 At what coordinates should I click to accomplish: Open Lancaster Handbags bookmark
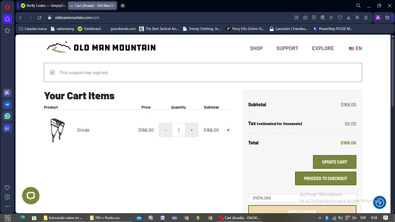pyautogui.click(x=289, y=29)
